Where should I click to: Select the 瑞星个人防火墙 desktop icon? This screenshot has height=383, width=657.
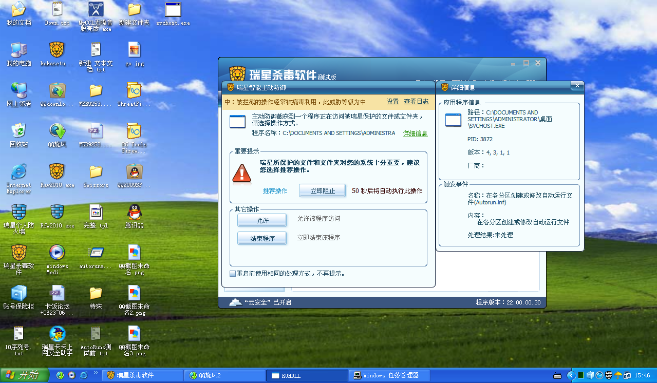(19, 219)
